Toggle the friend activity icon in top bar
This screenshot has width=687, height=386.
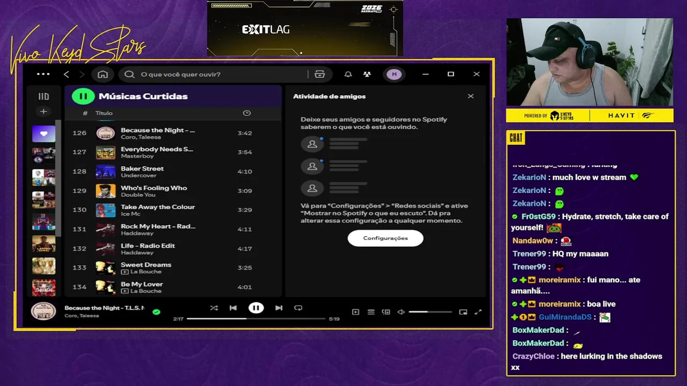coord(367,74)
